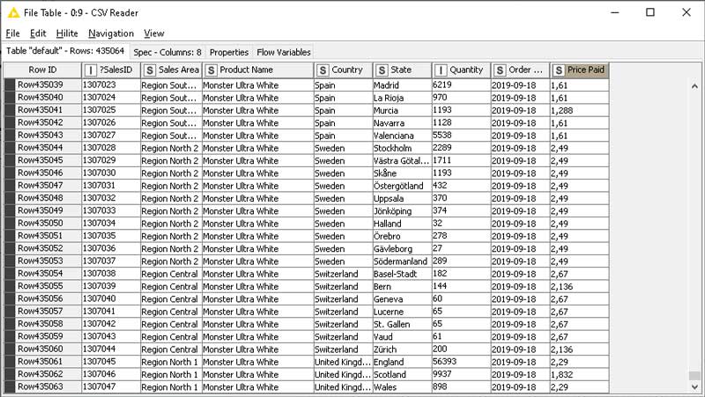Open the File menu
Image resolution: width=705 pixels, height=397 pixels.
12,33
